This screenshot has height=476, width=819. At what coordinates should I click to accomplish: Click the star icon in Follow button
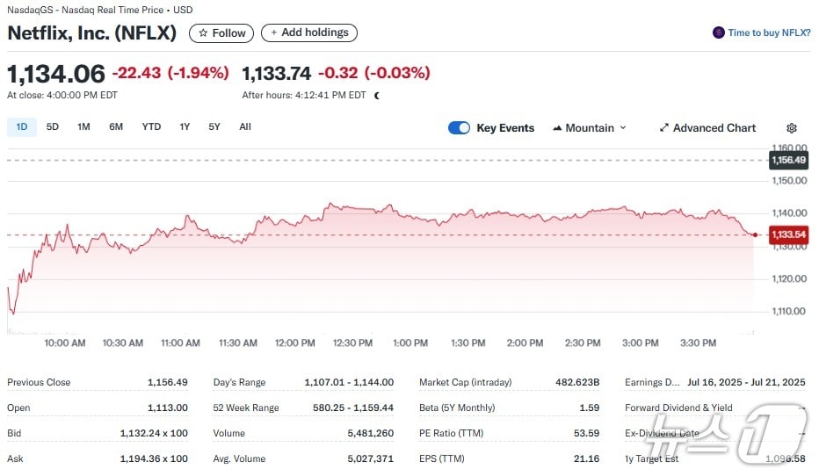tap(203, 32)
